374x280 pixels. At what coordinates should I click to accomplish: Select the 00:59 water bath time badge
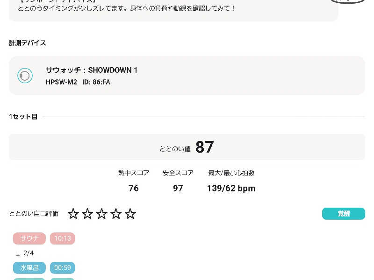pyautogui.click(x=63, y=268)
